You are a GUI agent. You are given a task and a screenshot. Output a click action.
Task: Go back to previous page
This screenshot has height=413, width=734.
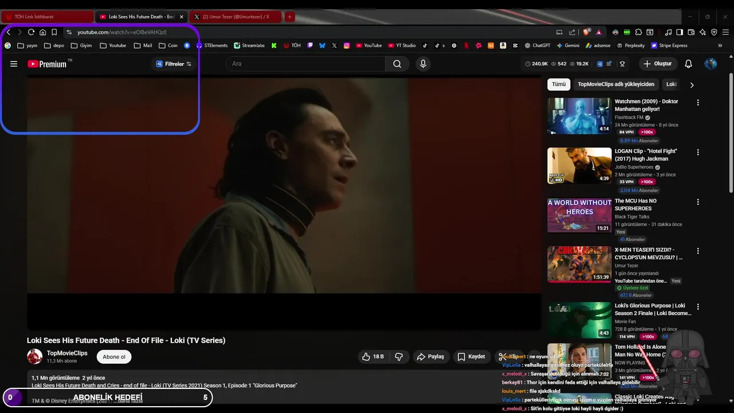click(8, 32)
